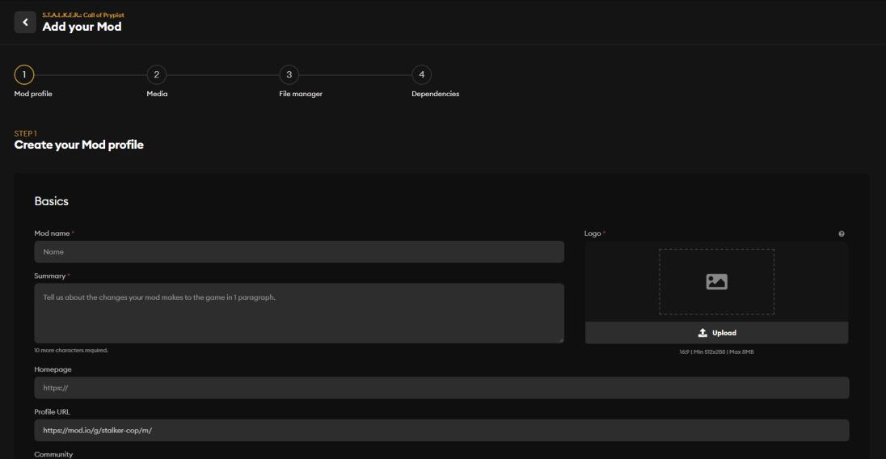Open the Logo help question mark
This screenshot has width=886, height=459.
(x=842, y=234)
